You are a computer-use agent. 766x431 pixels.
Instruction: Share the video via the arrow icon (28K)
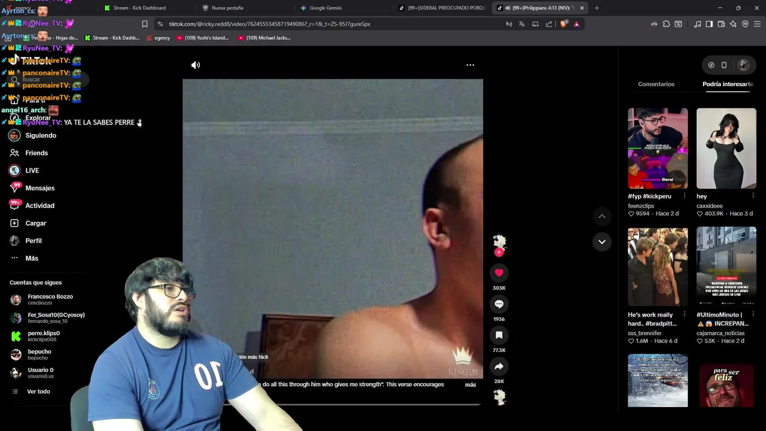pyautogui.click(x=499, y=366)
